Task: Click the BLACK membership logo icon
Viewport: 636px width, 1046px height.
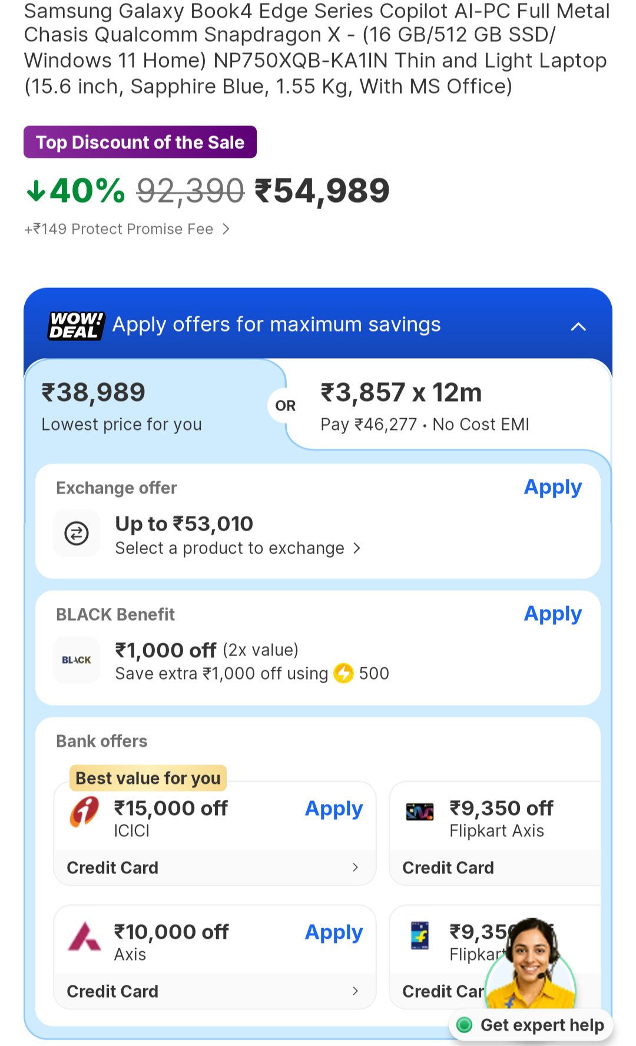Action: (x=77, y=660)
